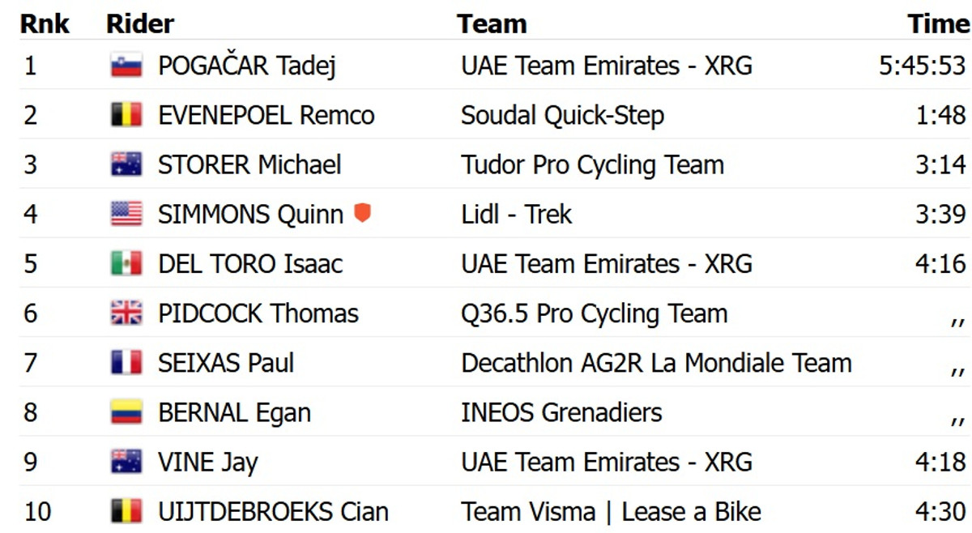Click the Australian flag beside Storer Michael
Viewport: 972px width, 533px height.
coord(126,165)
